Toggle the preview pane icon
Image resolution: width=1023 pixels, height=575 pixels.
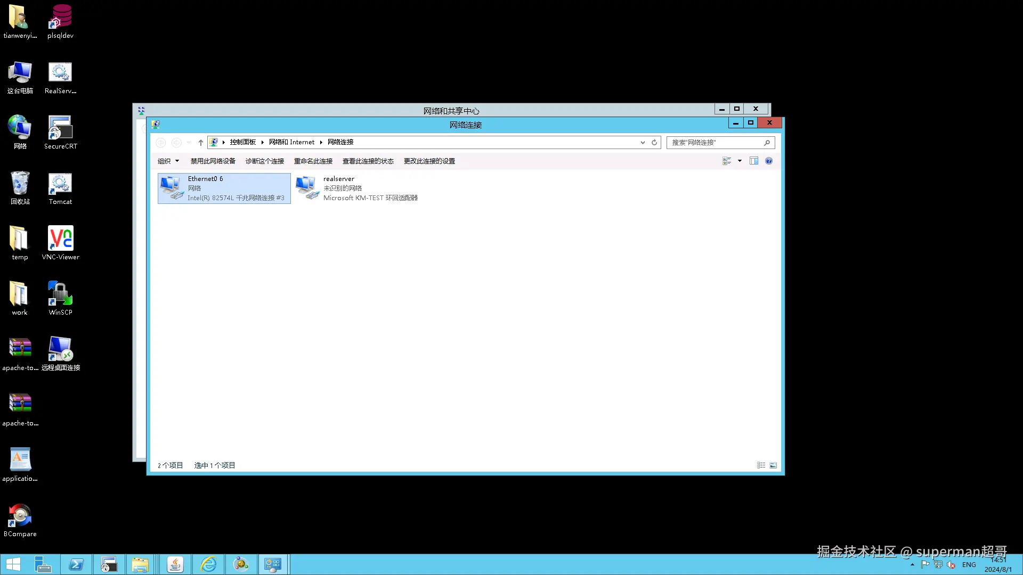point(753,161)
